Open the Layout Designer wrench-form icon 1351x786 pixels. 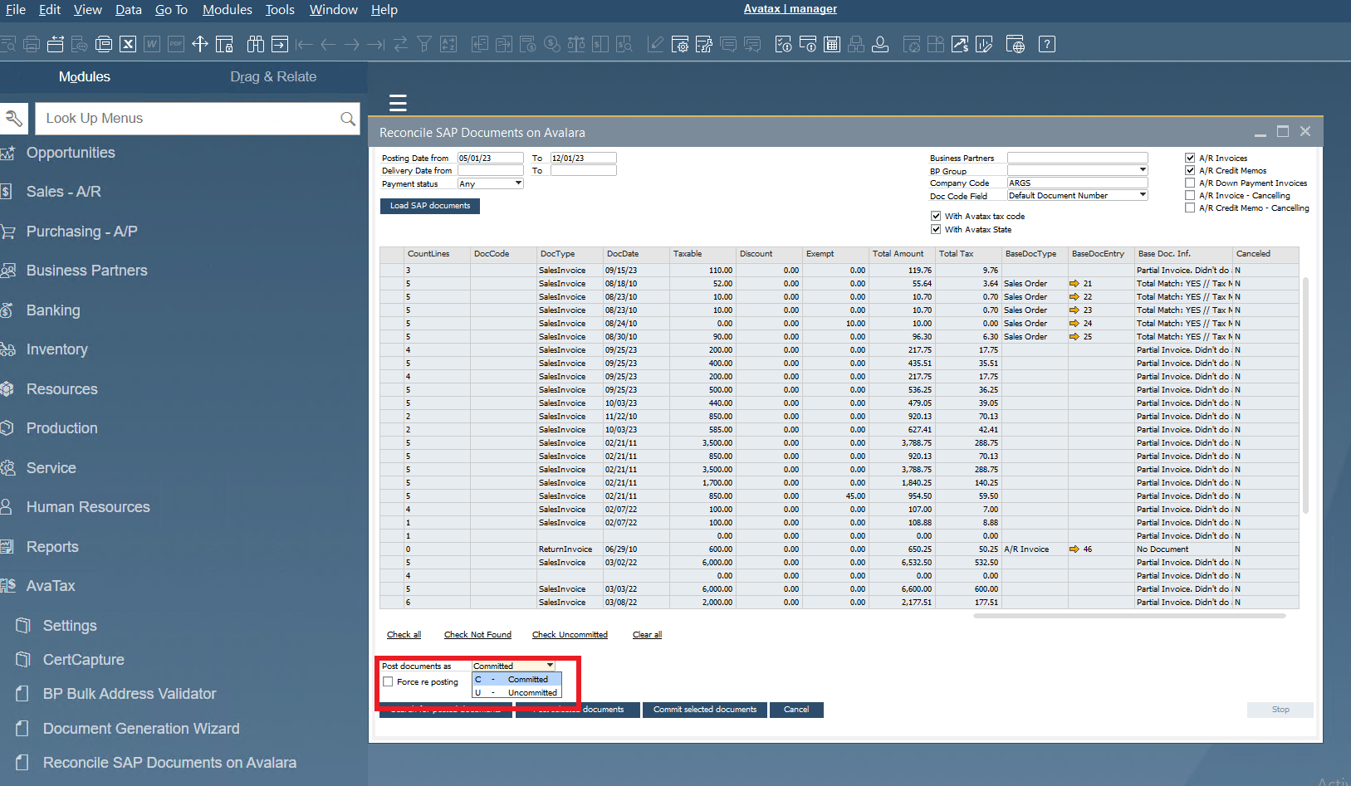(x=704, y=44)
